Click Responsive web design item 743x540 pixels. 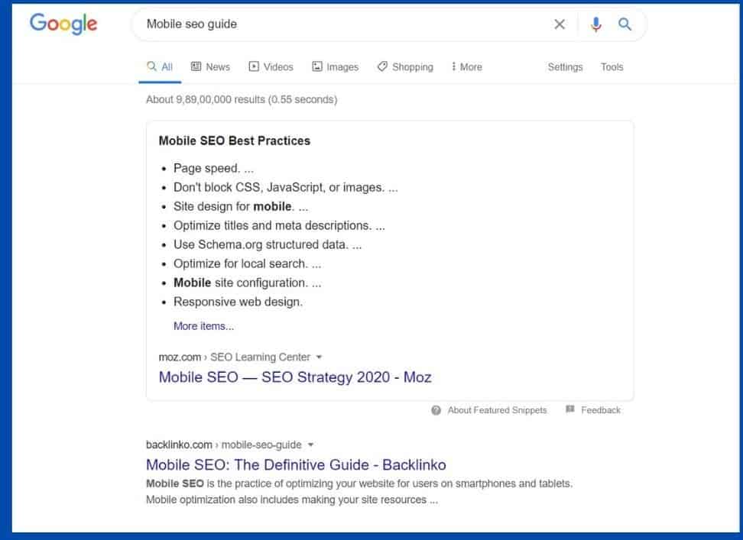[x=238, y=302]
